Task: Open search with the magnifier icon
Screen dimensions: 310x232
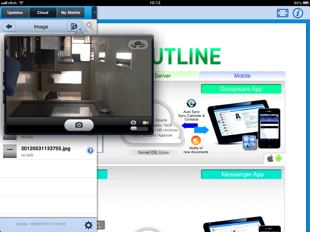Action: [x=90, y=26]
